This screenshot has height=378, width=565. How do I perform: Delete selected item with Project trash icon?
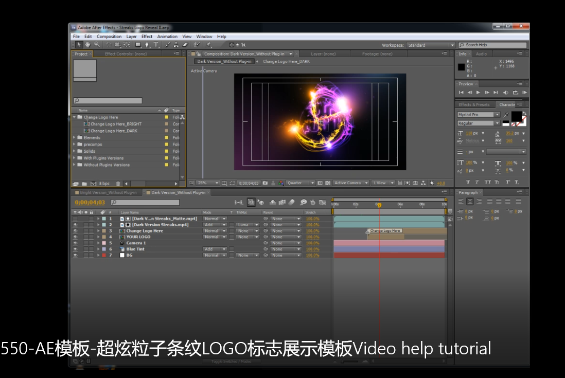point(118,184)
